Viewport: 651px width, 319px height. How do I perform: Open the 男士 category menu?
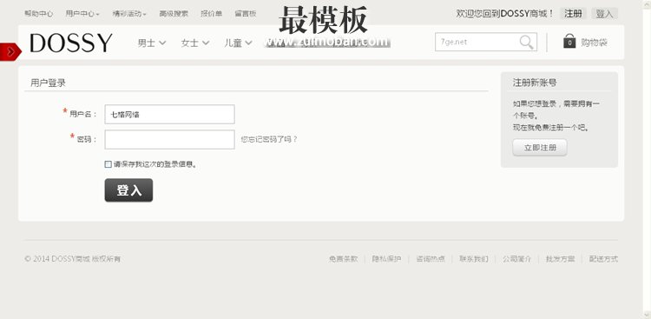[x=152, y=43]
